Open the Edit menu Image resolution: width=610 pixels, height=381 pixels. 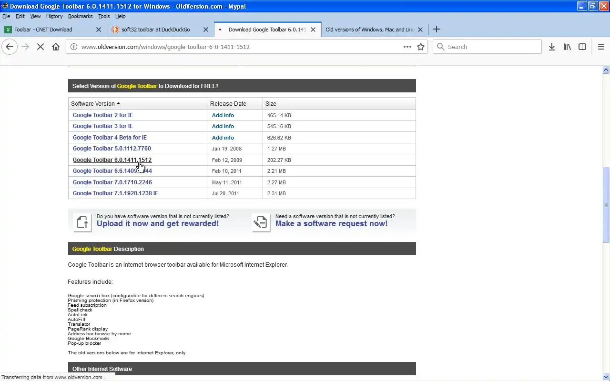20,16
